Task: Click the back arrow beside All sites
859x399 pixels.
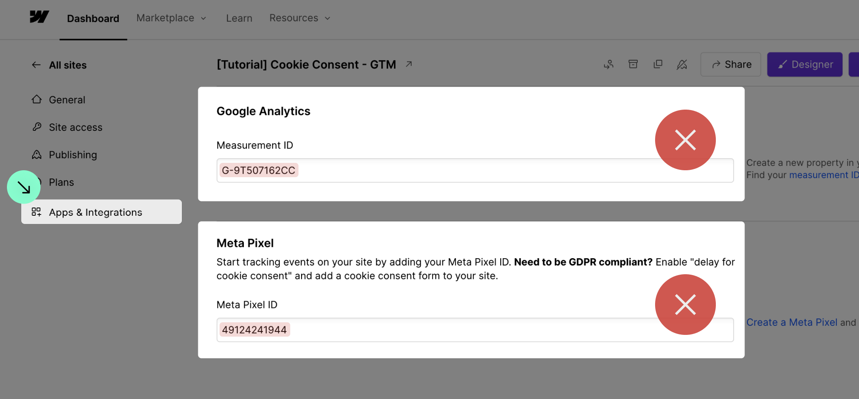Action: coord(36,65)
